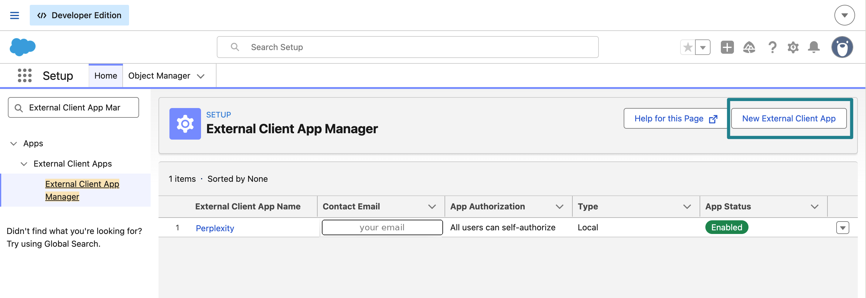Click the App Authorization column header
Viewport: 866px width, 298px height.
coord(487,207)
